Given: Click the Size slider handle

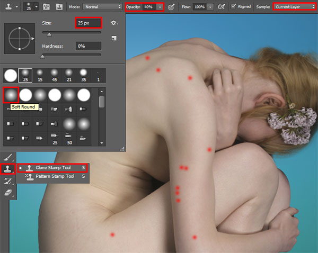Looking at the screenshot, I should (x=49, y=35).
